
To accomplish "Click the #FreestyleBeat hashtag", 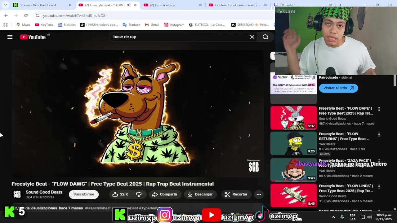I will (x=98, y=208).
